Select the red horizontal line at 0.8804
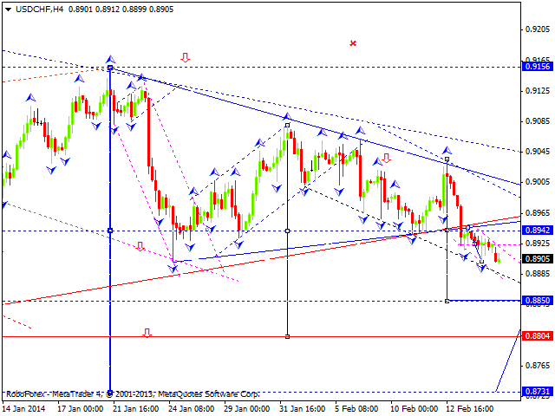The image size is (555, 416). click(347, 336)
